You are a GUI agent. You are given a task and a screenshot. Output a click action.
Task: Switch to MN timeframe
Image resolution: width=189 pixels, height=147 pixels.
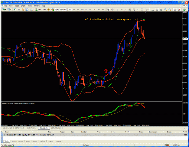(x=103, y=9)
